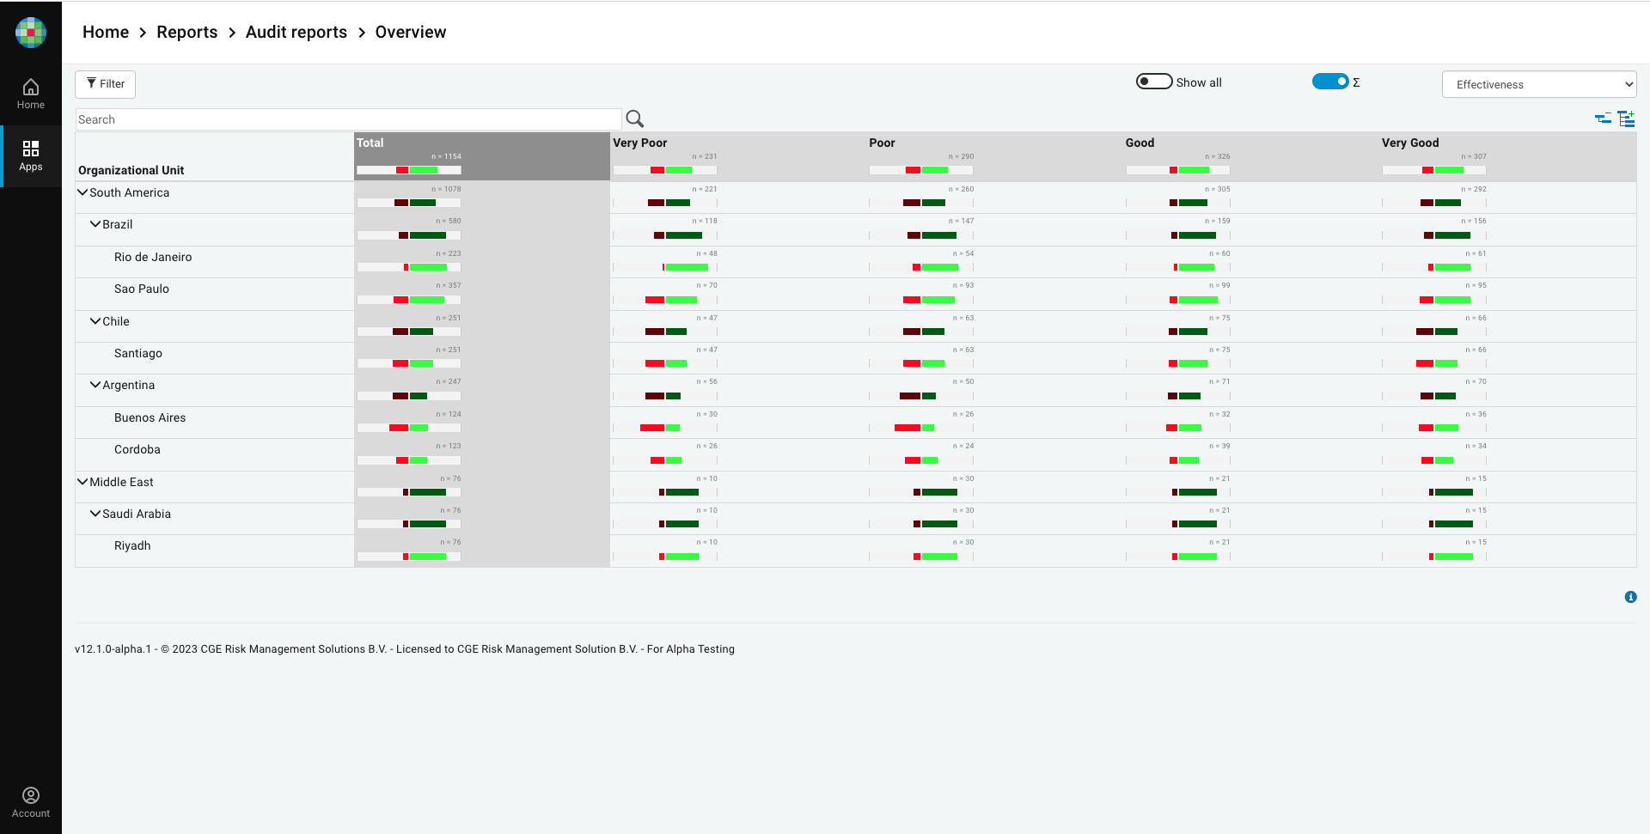1650x834 pixels.
Task: Collapse the Brazil node
Action: [x=95, y=224]
